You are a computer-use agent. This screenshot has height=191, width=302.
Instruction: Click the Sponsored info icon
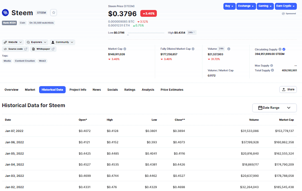[283, 14]
